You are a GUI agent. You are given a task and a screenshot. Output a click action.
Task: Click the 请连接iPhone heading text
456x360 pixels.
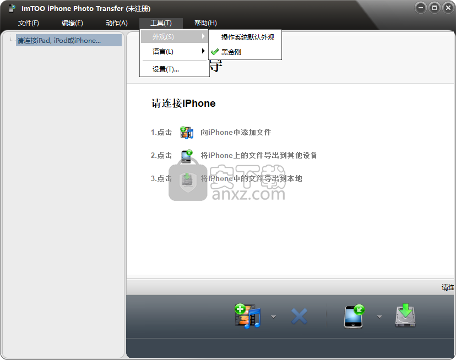click(x=183, y=103)
